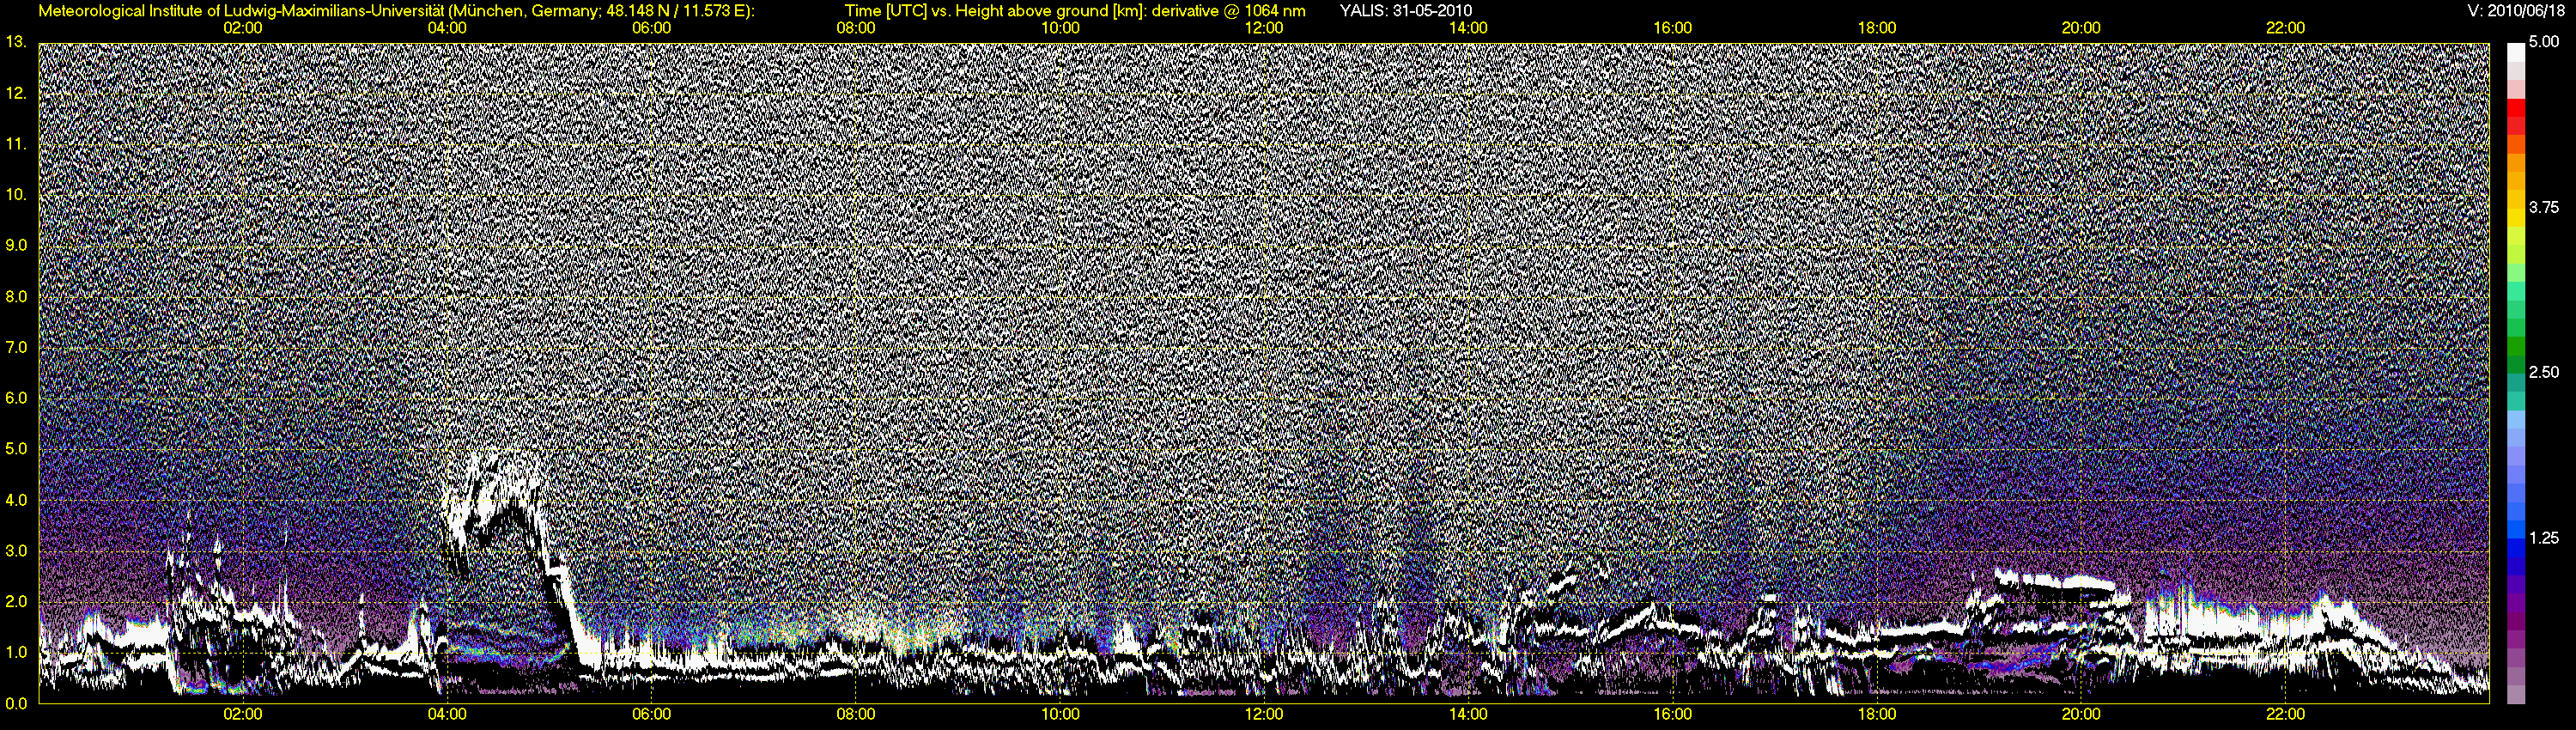Click the 12:00 label on the lower time axis
Image resolution: width=2576 pixels, height=730 pixels.
click(x=1264, y=714)
